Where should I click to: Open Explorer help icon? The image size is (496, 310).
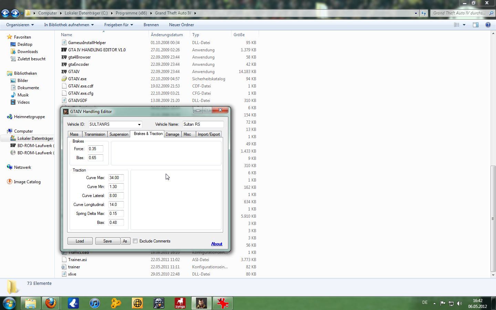click(488, 25)
